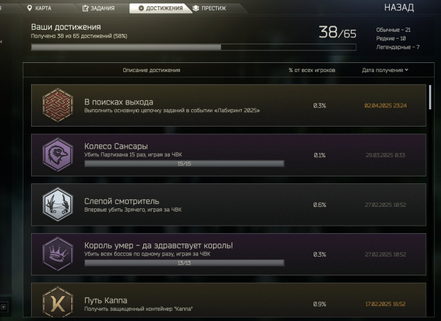Select the purple Partisan head badge icon
This screenshot has height=321, width=441.
coord(57,154)
